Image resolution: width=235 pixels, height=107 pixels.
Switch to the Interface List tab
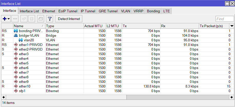29,11
